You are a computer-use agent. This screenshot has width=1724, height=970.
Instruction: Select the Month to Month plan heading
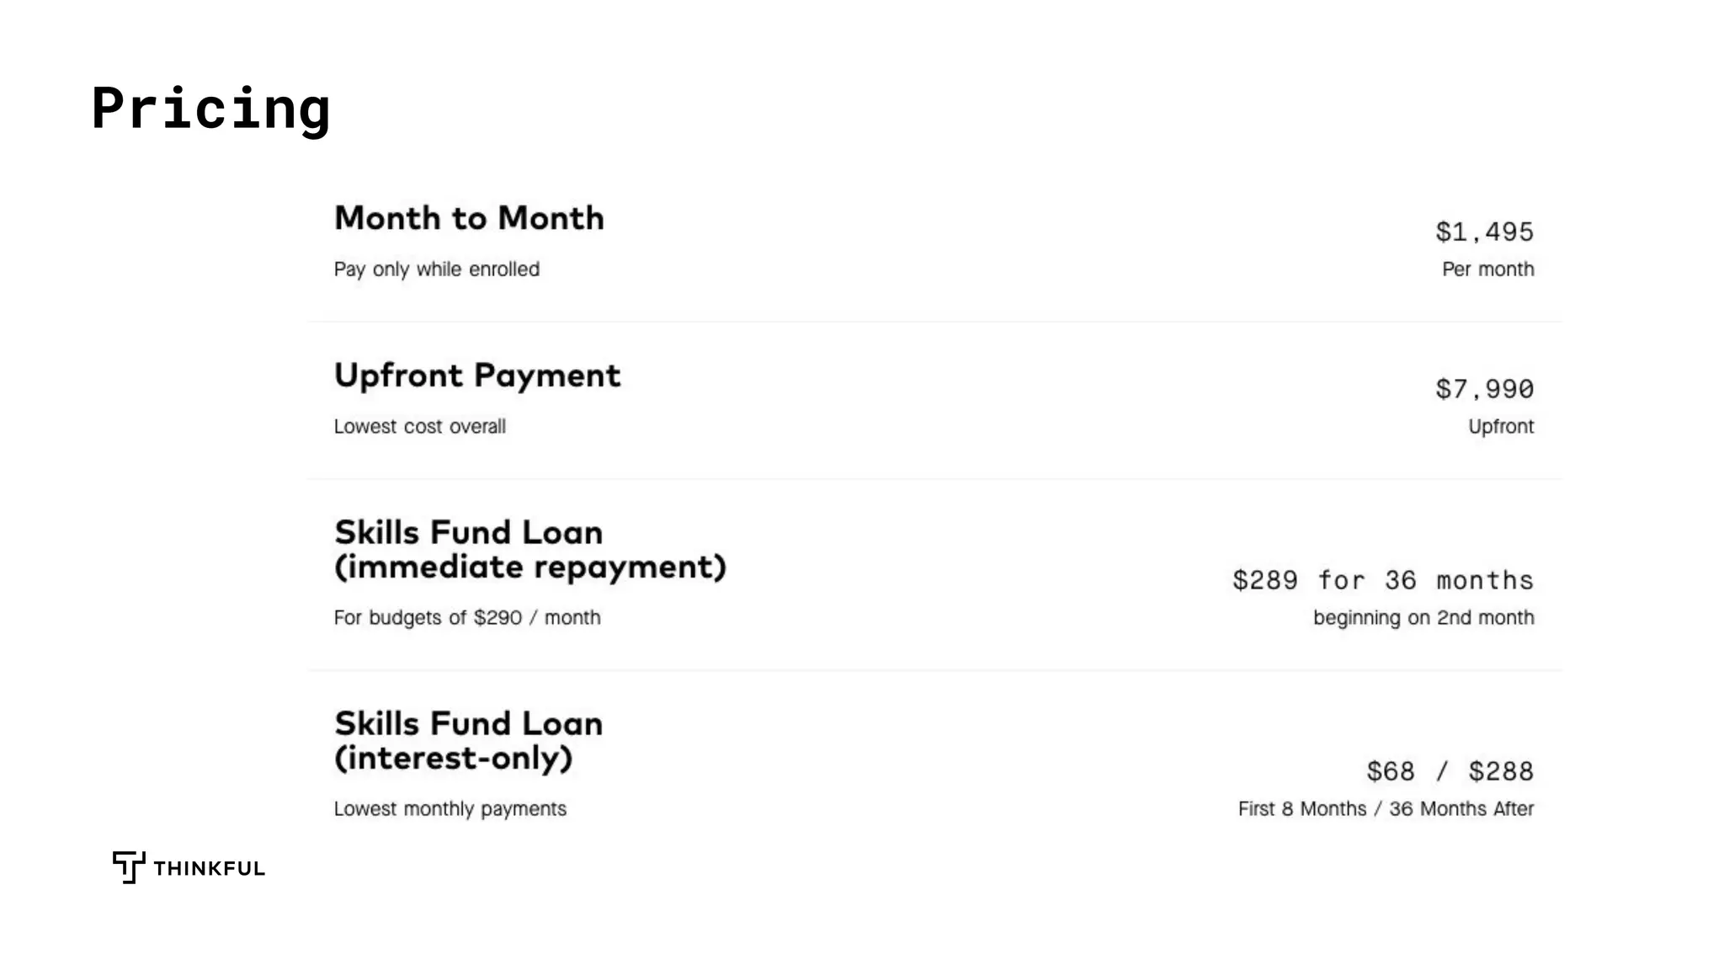pyautogui.click(x=469, y=218)
